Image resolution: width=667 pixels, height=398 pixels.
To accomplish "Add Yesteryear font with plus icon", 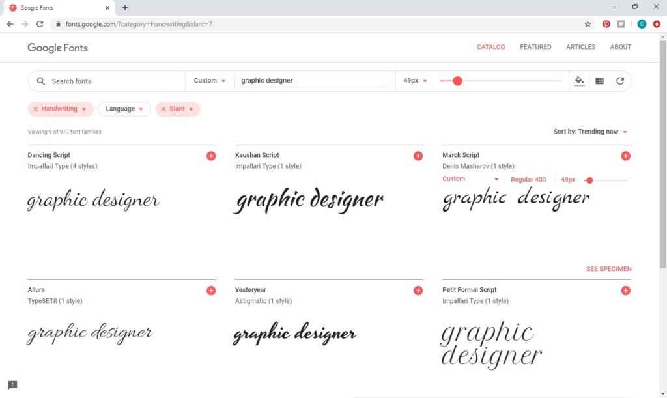I will 418,291.
